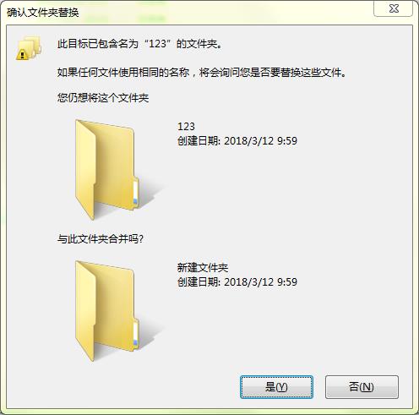Click the 与此文件夹合并吗? question text
The width and height of the screenshot is (419, 415).
[x=101, y=239]
